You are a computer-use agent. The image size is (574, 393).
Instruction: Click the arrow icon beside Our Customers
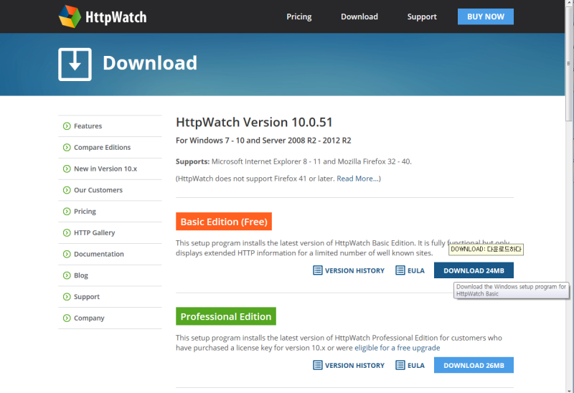tap(67, 190)
